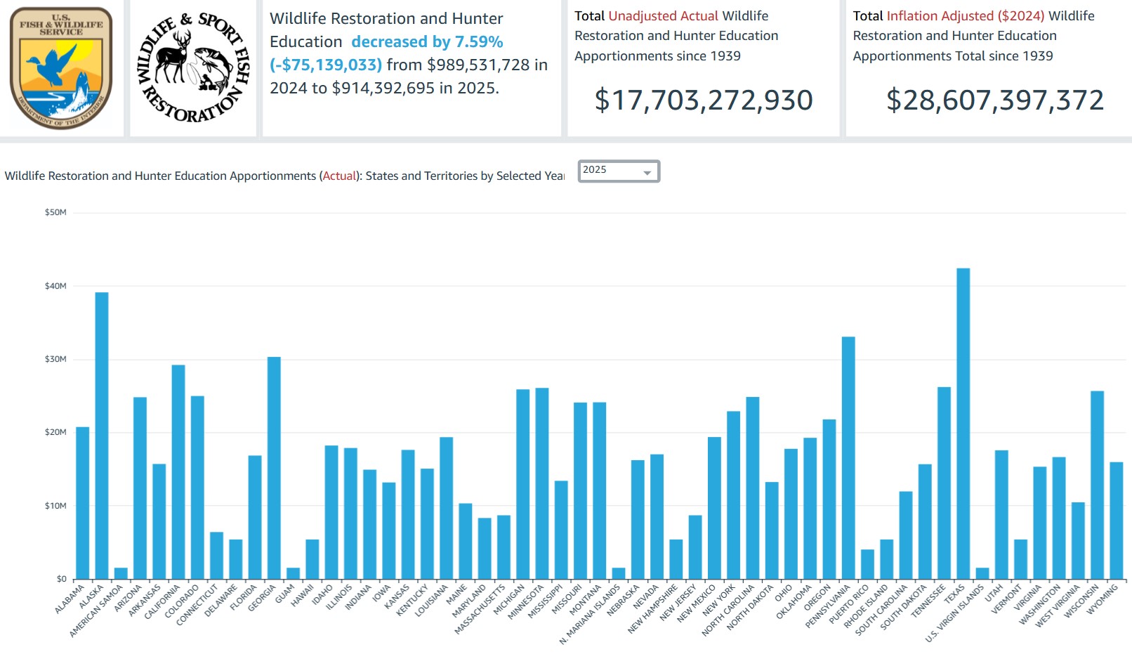This screenshot has width=1132, height=666.
Task: Click the Minnesota bar
Action: [542, 483]
